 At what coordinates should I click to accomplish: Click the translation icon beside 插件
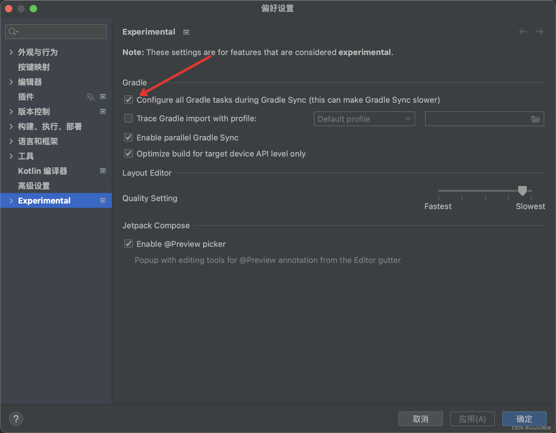click(90, 97)
